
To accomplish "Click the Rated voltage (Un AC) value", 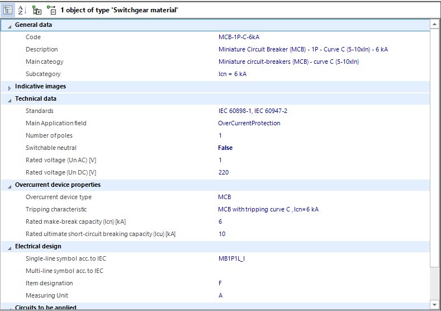I will tap(220, 160).
